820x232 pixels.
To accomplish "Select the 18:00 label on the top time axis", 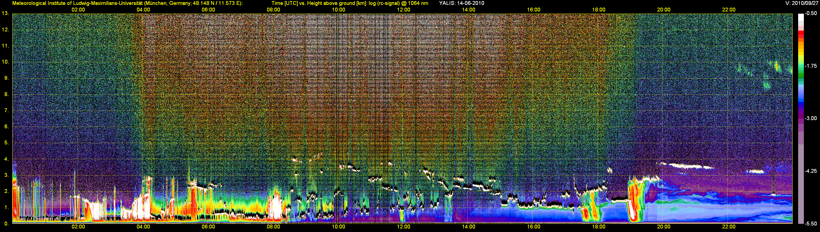I will point(599,10).
